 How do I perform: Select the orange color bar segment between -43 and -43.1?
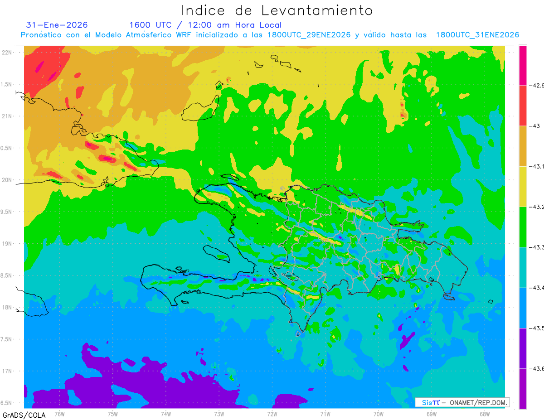click(523, 146)
